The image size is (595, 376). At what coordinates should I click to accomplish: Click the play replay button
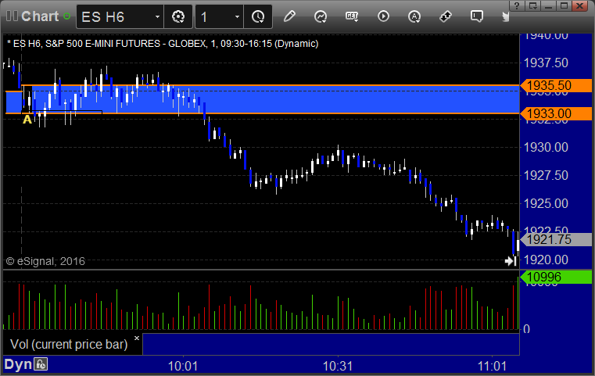tap(383, 16)
